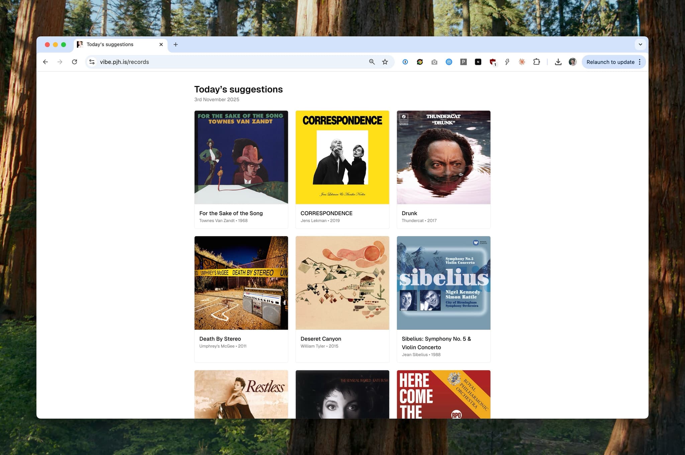Reload the page with the refresh button
685x455 pixels.
[74, 62]
